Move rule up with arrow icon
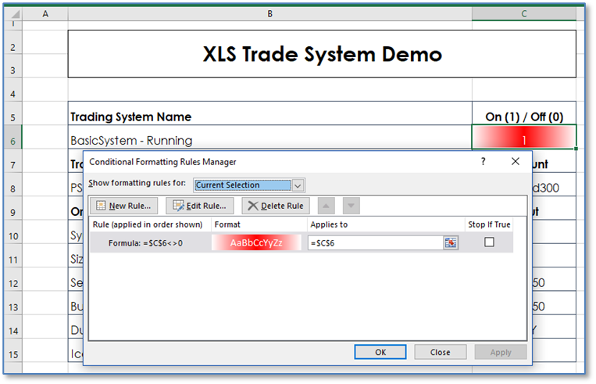Screen dimensions: 596x384 point(327,206)
